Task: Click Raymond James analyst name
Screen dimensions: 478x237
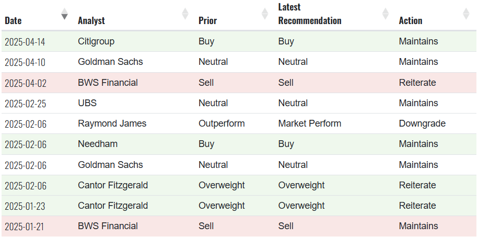Action: [112, 123]
